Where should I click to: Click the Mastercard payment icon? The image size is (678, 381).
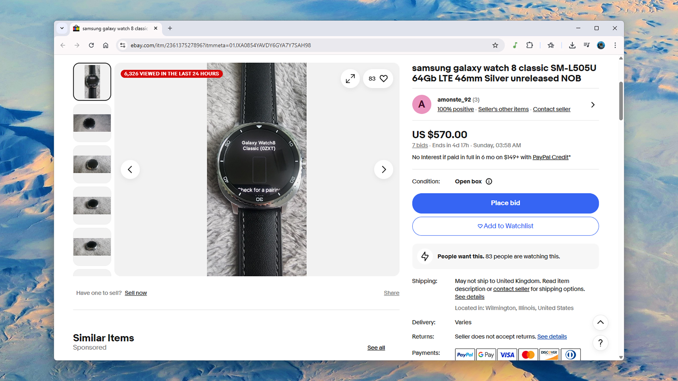tap(528, 355)
